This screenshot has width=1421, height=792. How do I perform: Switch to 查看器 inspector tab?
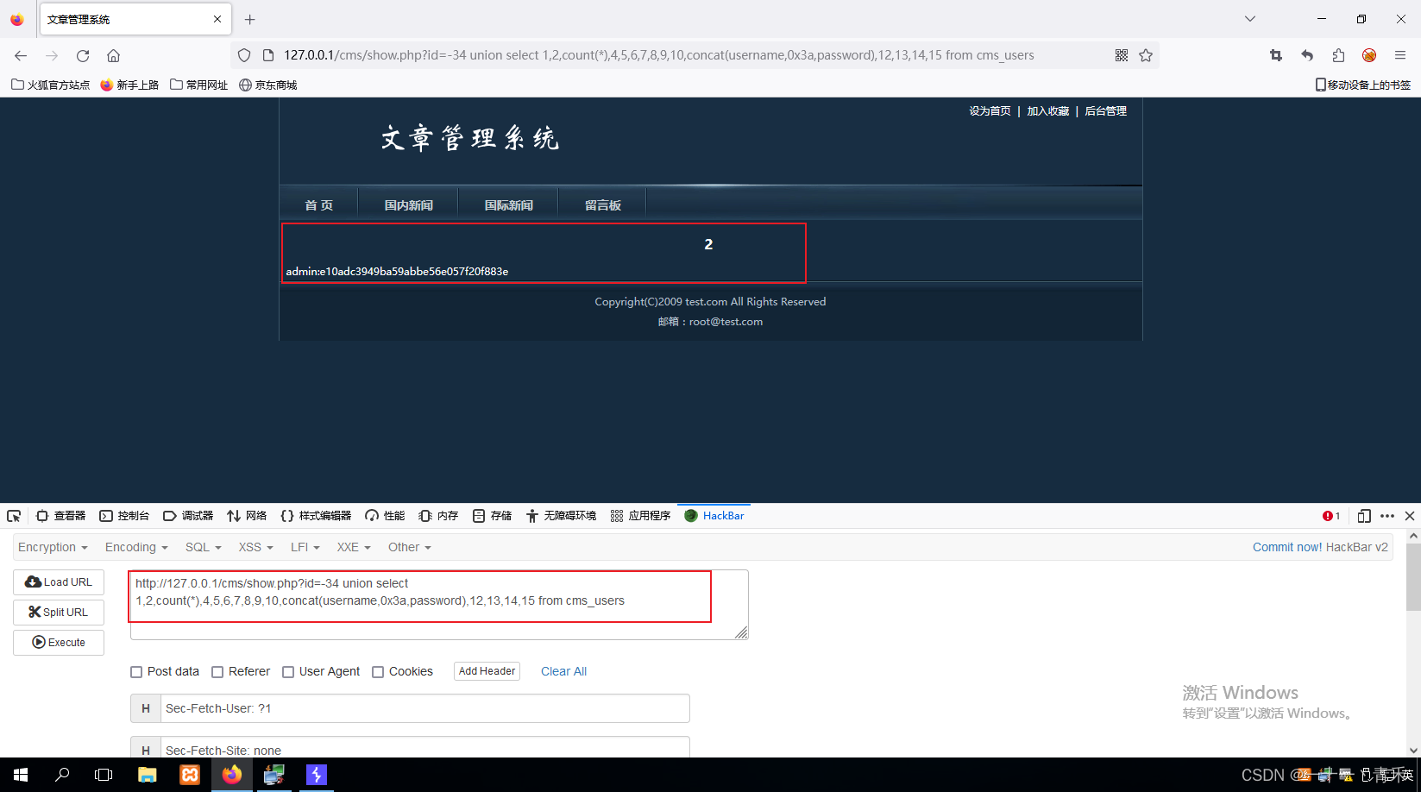(x=60, y=516)
